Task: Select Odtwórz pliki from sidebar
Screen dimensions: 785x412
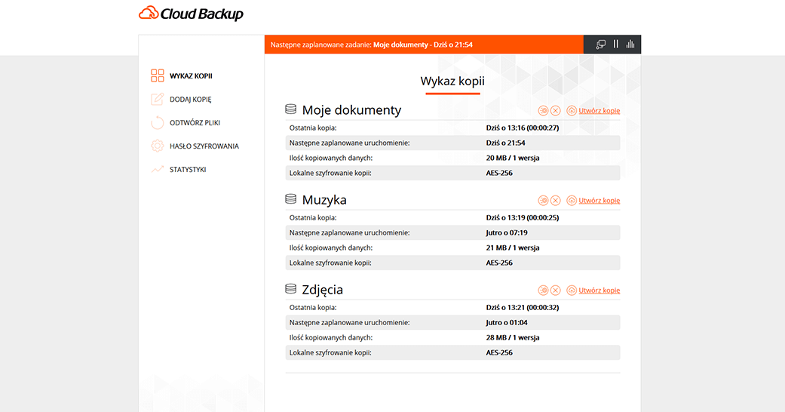Action: (195, 123)
